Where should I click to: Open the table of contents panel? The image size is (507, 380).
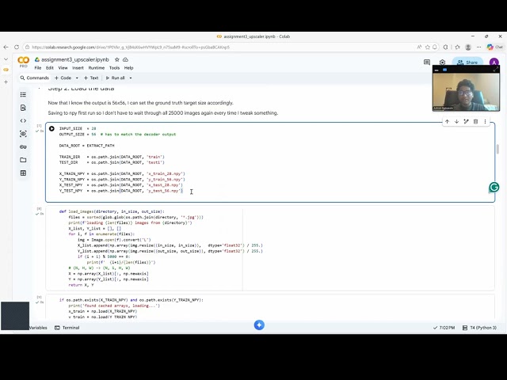(x=23, y=95)
